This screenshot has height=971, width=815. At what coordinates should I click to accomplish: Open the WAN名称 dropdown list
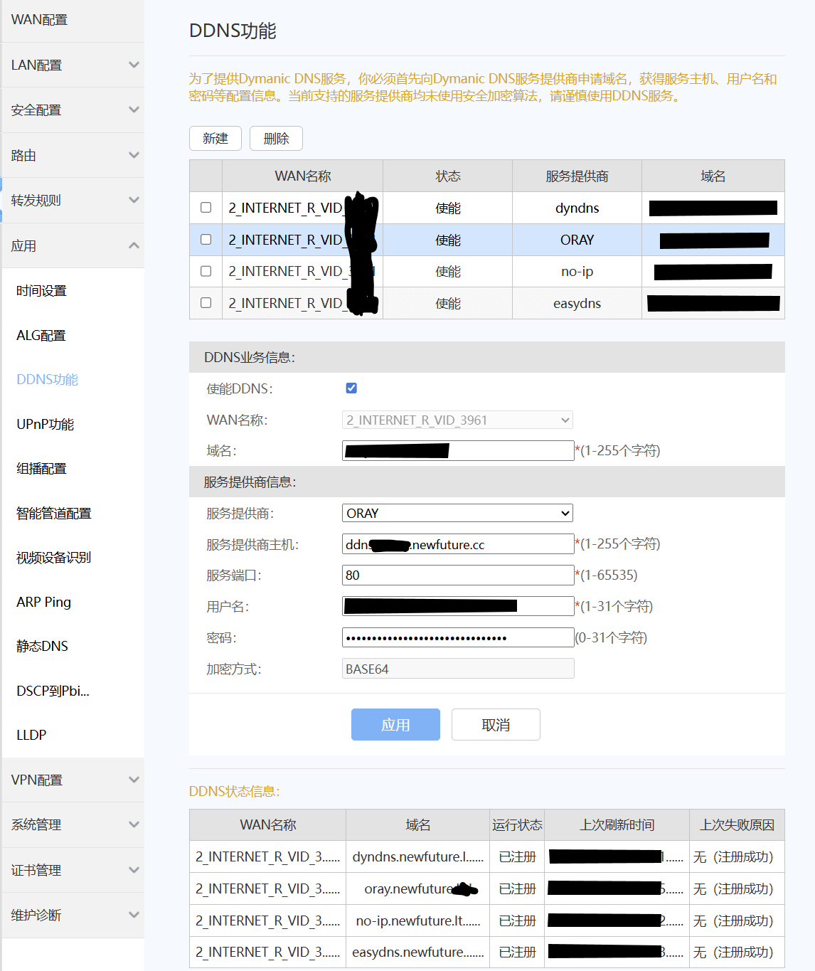457,420
